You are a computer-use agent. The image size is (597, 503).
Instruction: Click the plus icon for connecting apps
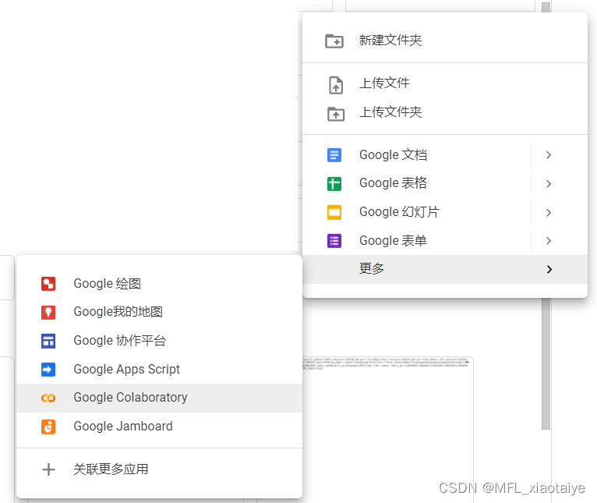[48, 469]
